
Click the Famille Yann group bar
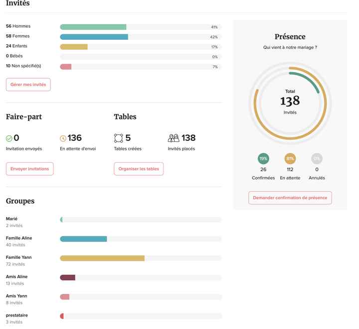tap(102, 258)
